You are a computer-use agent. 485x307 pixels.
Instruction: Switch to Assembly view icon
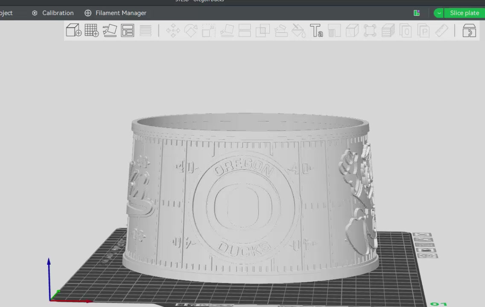[469, 31]
